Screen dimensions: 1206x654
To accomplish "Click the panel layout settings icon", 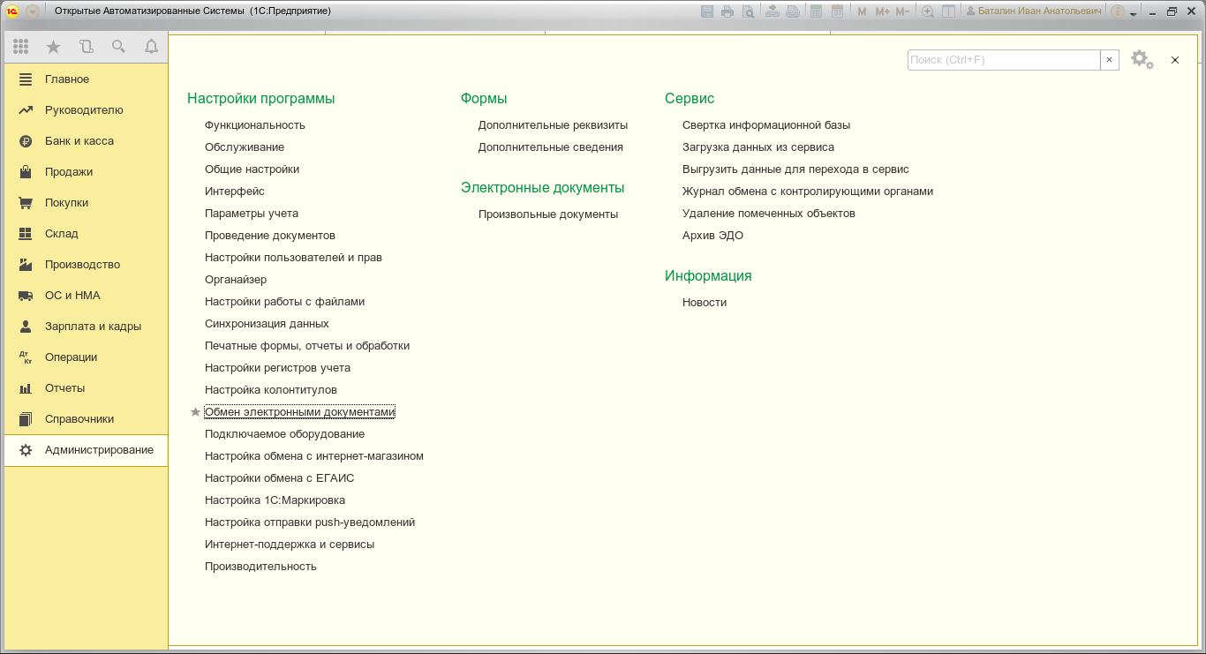I will [948, 11].
